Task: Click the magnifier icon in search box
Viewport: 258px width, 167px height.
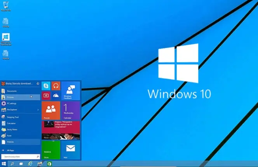Action: tap(38, 157)
